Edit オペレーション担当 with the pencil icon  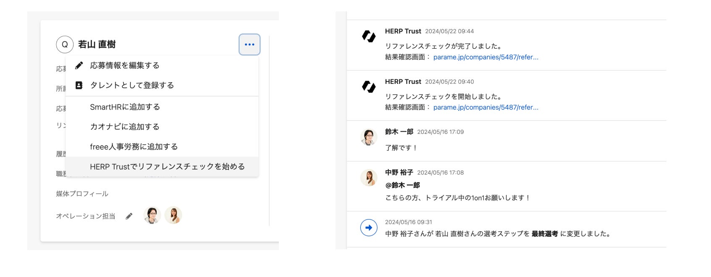tap(129, 216)
